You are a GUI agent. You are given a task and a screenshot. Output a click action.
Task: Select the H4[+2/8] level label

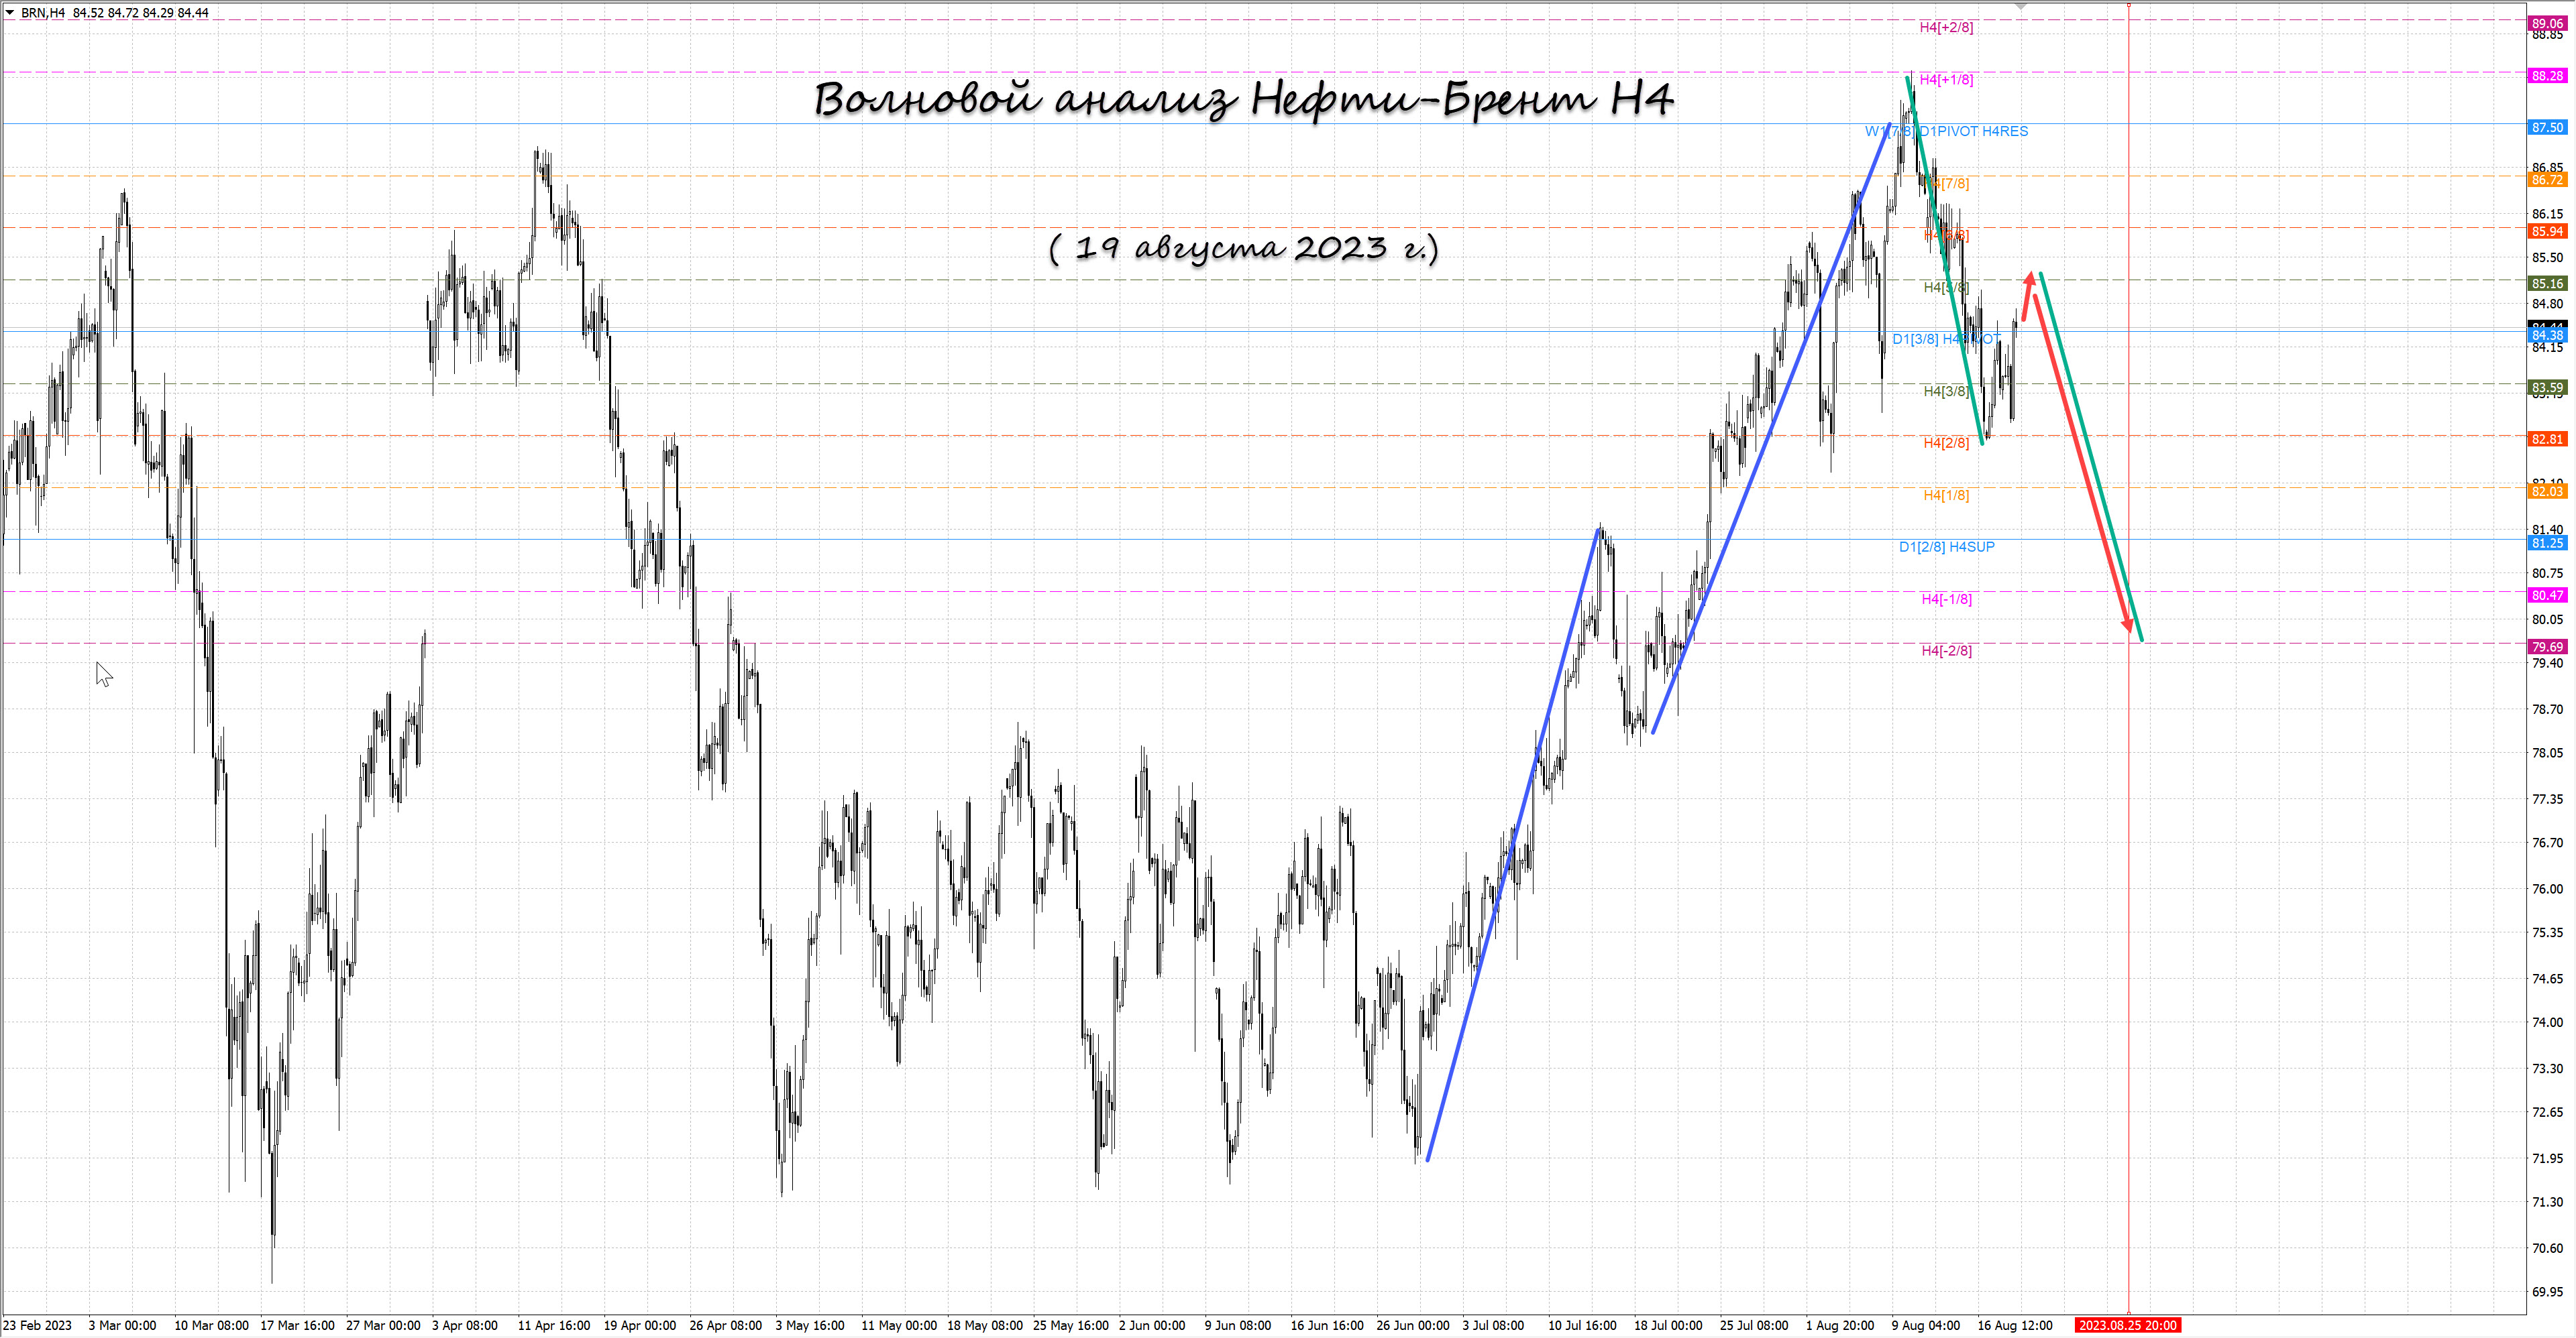(x=1946, y=27)
